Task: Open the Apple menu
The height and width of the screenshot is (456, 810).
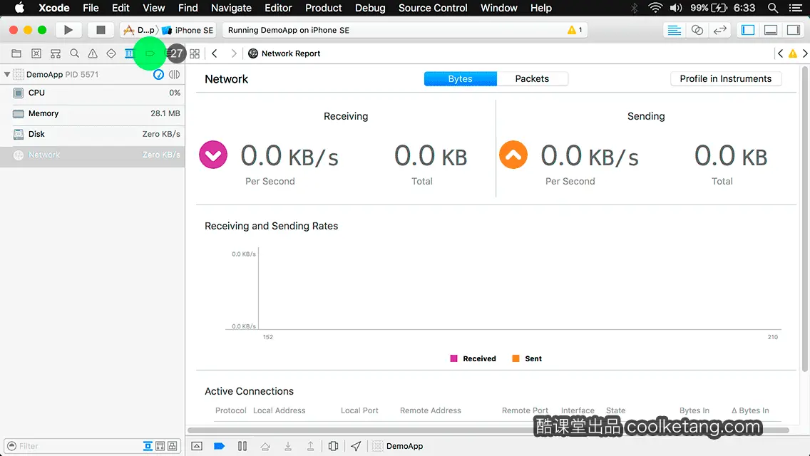Action: point(19,8)
